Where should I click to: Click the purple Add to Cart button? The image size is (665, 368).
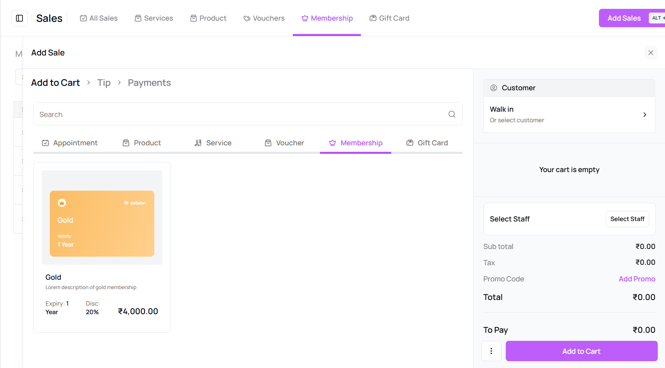tap(582, 351)
